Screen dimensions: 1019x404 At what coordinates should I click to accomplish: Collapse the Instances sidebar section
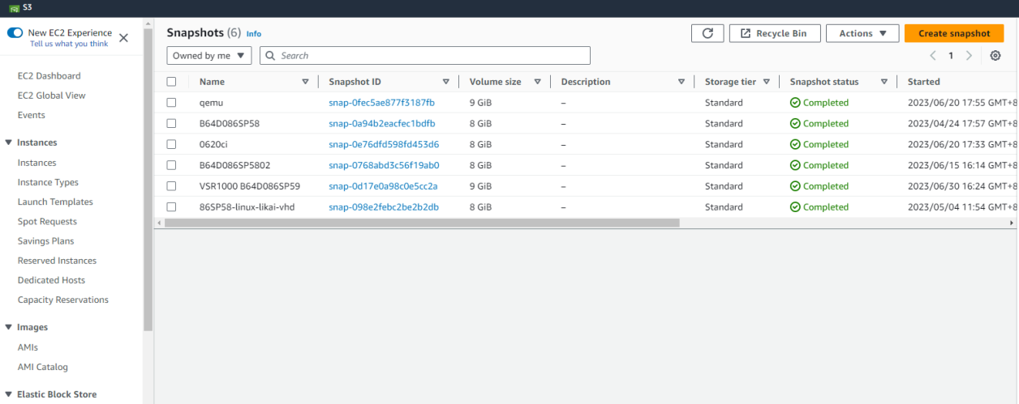coord(9,142)
